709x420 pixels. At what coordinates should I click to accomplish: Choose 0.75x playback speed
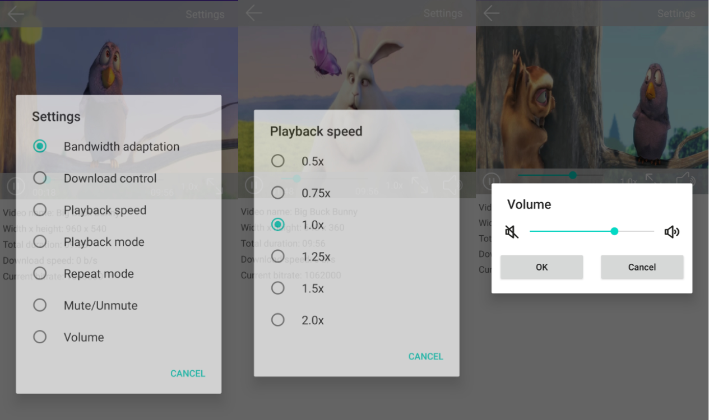(277, 193)
